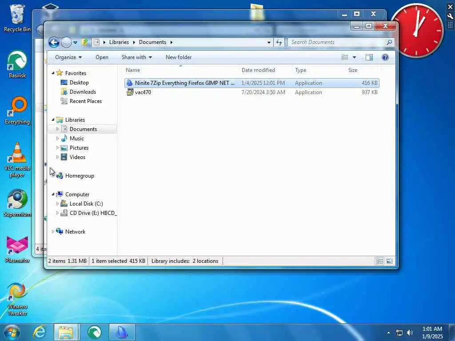The width and height of the screenshot is (455, 341).
Task: Toggle the preview pane
Action: pyautogui.click(x=369, y=57)
